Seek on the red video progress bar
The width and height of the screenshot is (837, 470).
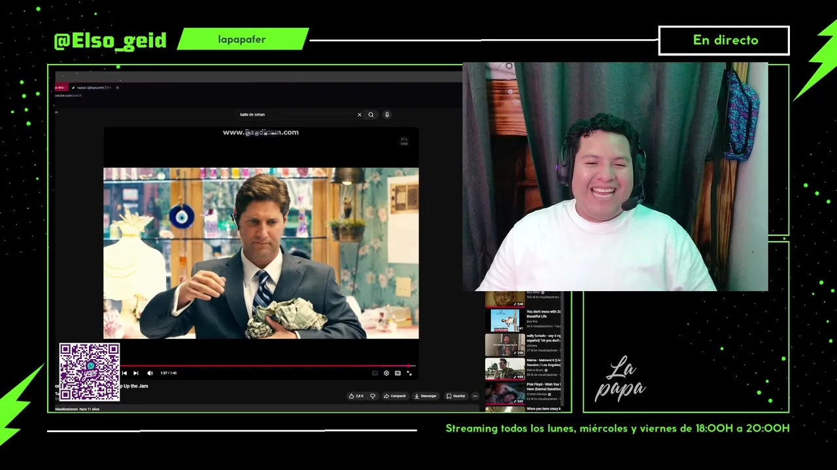click(268, 366)
